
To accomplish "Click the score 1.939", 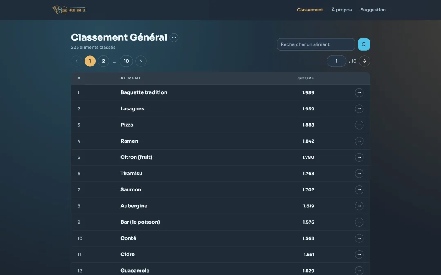I will pos(308,109).
